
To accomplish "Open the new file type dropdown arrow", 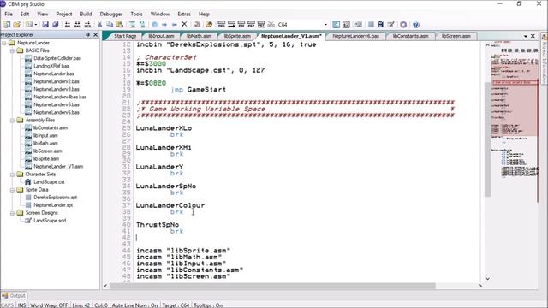I will pos(35,25).
